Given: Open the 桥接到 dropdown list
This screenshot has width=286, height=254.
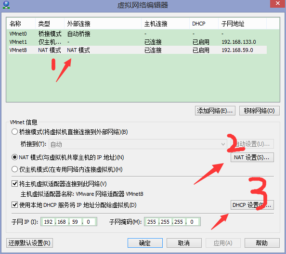Looking at the screenshot, I should click(138, 144).
